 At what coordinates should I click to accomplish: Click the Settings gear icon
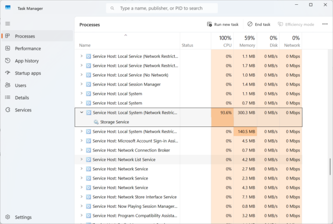(8, 217)
